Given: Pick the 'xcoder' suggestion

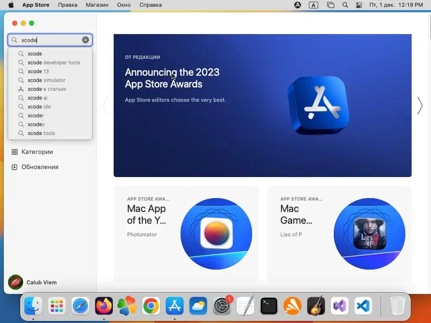Looking at the screenshot, I should tap(50, 115).
